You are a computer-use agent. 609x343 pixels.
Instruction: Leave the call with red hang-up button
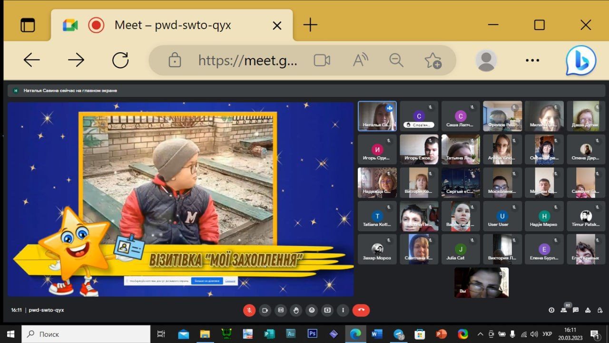[361, 310]
